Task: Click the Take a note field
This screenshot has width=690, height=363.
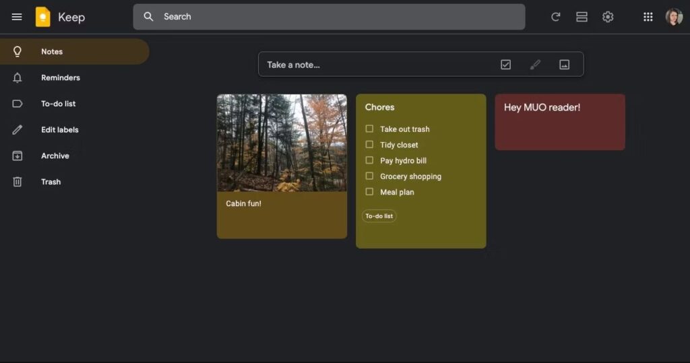Action: click(x=420, y=65)
